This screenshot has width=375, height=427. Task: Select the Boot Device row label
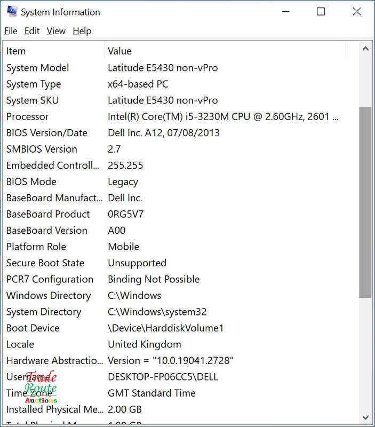point(33,328)
